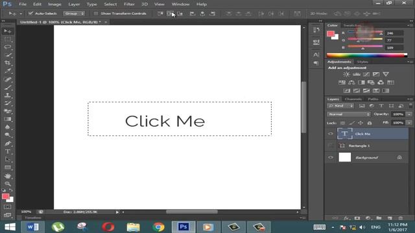Screen dimensions: 415x233
Task: Select the Eyedropper tool
Action: pos(7,71)
